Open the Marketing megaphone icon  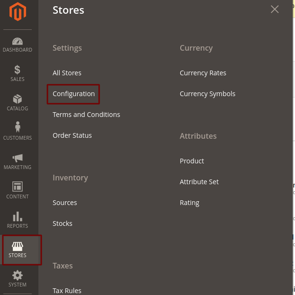(x=18, y=158)
